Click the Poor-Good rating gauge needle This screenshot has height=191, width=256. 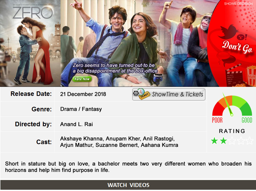point(228,104)
